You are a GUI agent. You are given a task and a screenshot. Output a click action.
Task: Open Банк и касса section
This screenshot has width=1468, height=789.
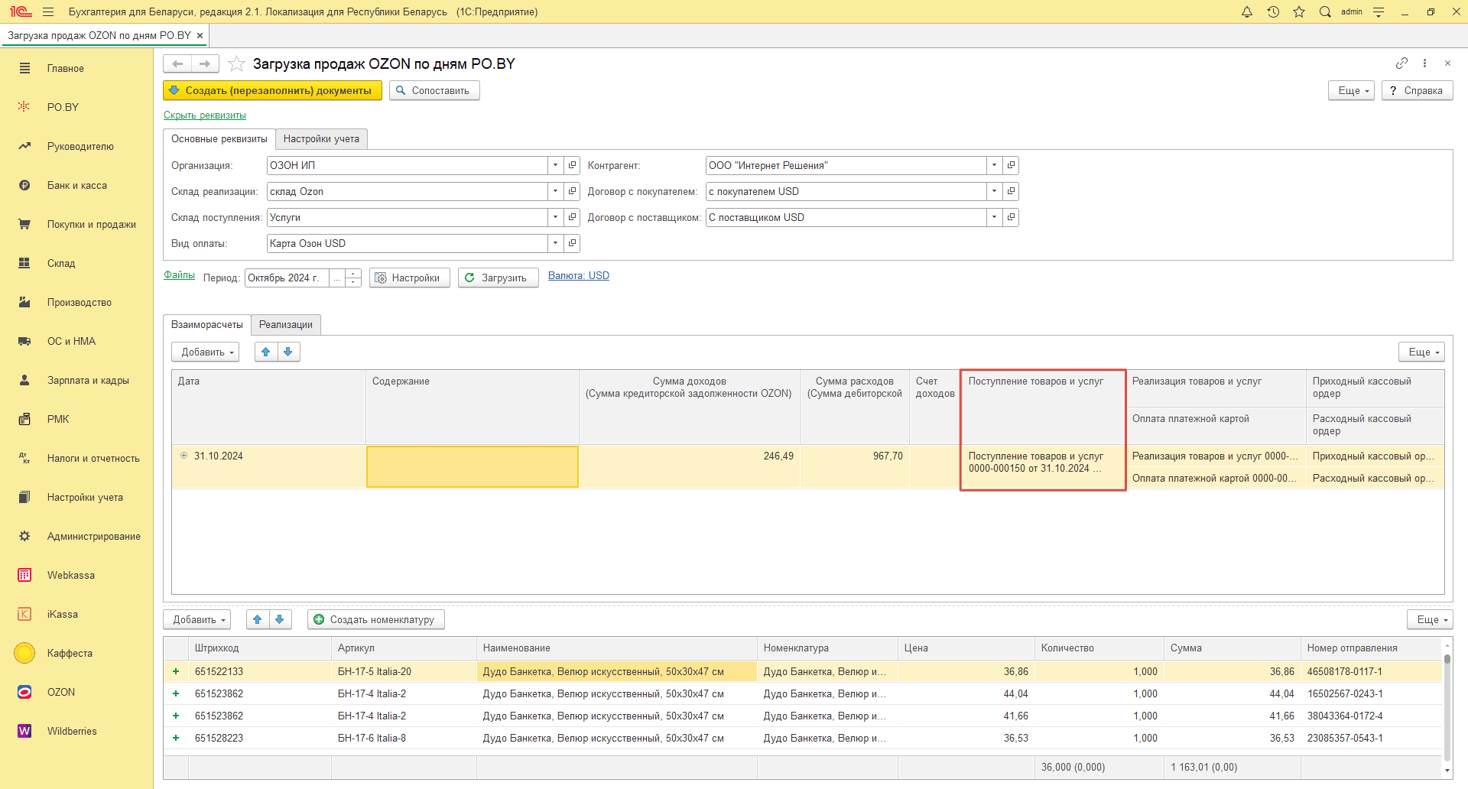coord(76,185)
